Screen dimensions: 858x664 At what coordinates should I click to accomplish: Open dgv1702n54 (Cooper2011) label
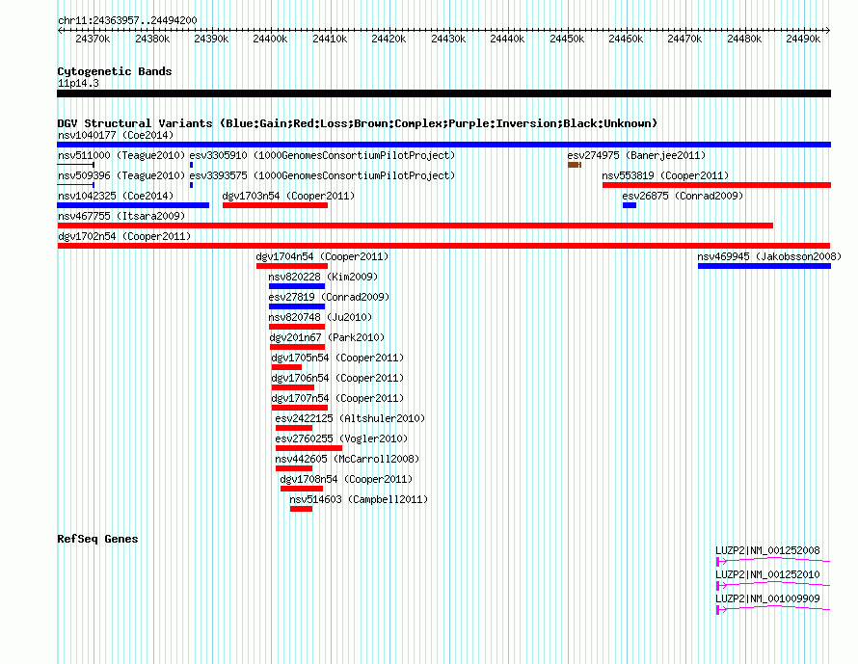(x=124, y=236)
